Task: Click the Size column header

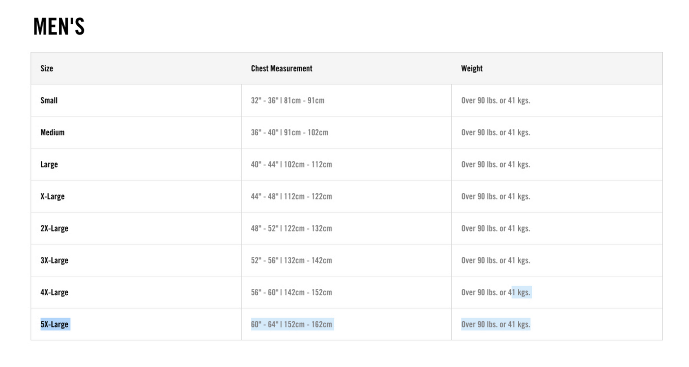Action: (47, 68)
